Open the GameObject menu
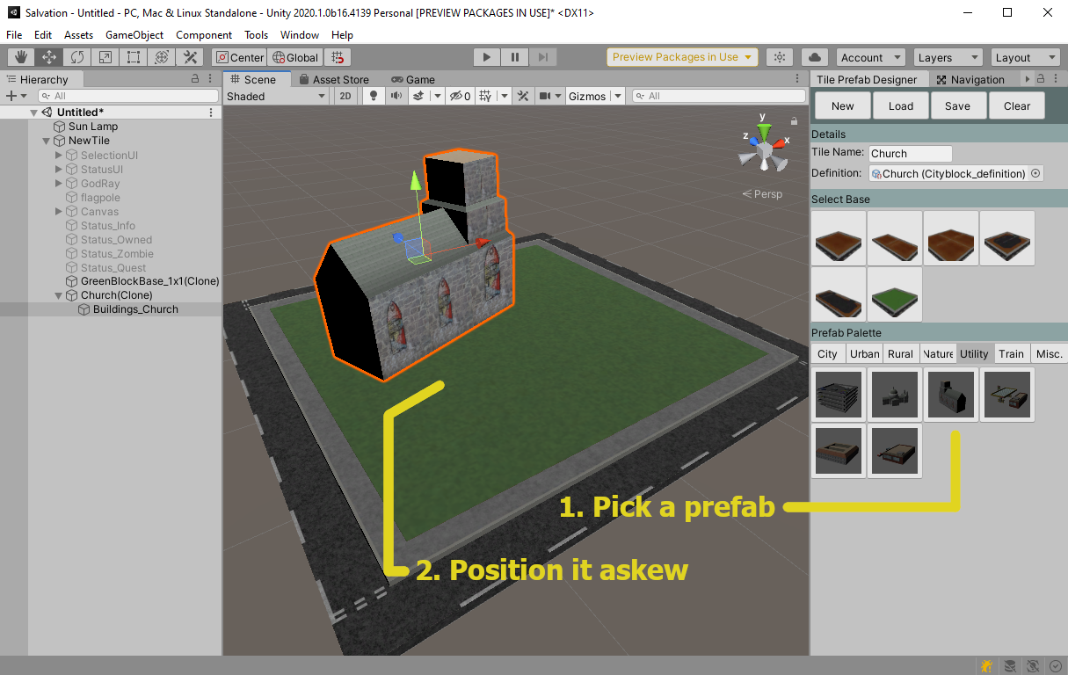 pos(134,35)
